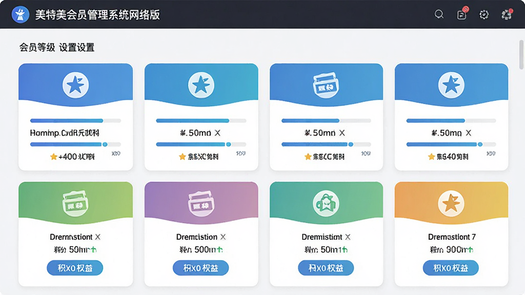Click the +400 points text
The height and width of the screenshot is (295, 525).
coord(76,157)
